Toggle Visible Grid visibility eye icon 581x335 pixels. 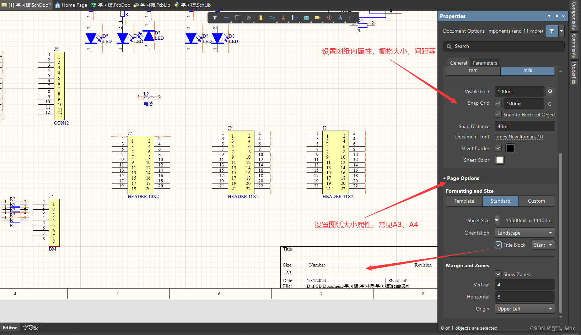(x=550, y=91)
